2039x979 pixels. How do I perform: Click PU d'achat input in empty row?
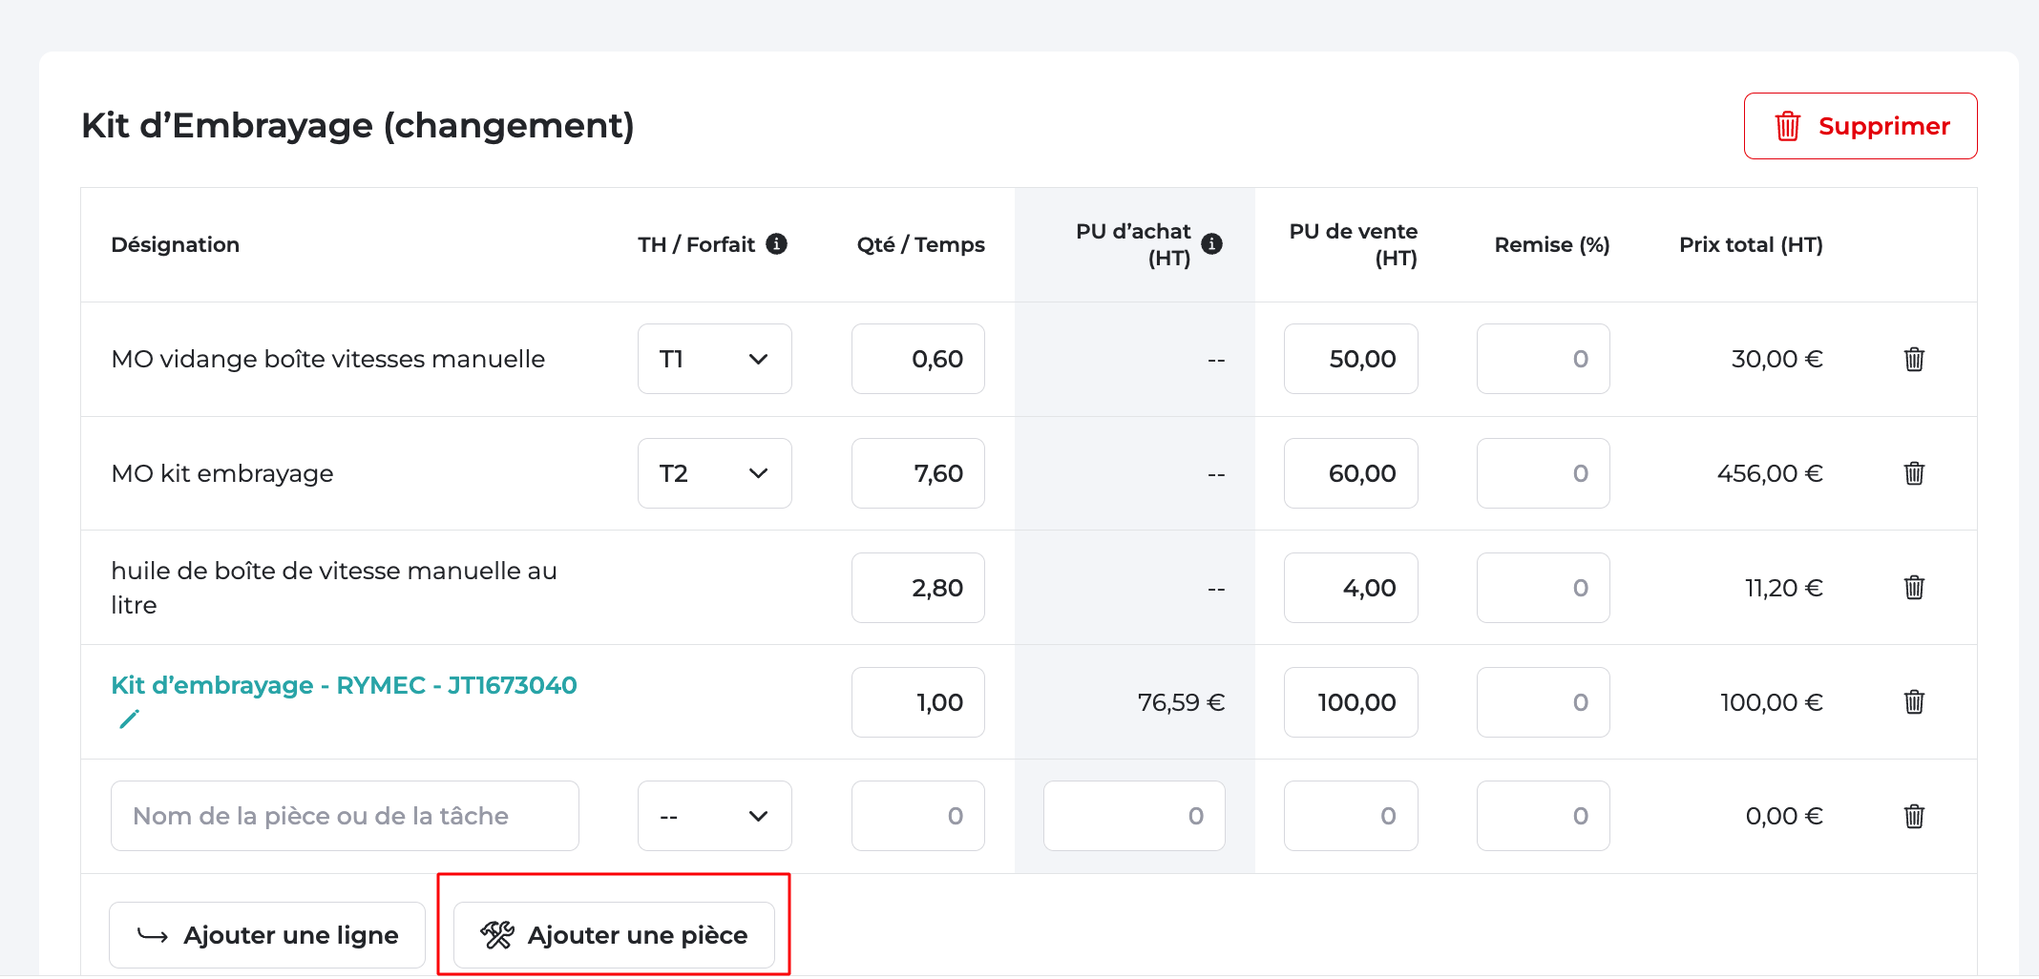coord(1133,817)
